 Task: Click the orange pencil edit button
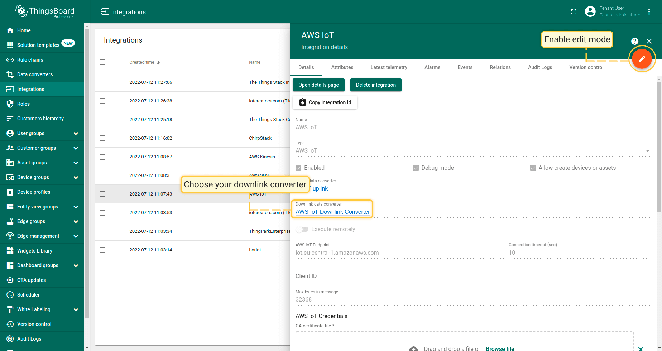coord(641,59)
